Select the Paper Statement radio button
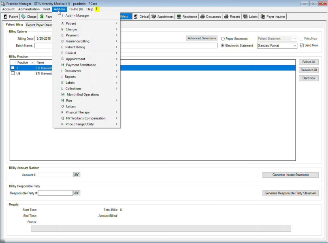Screen dimensions: 328x243 click(x=223, y=39)
